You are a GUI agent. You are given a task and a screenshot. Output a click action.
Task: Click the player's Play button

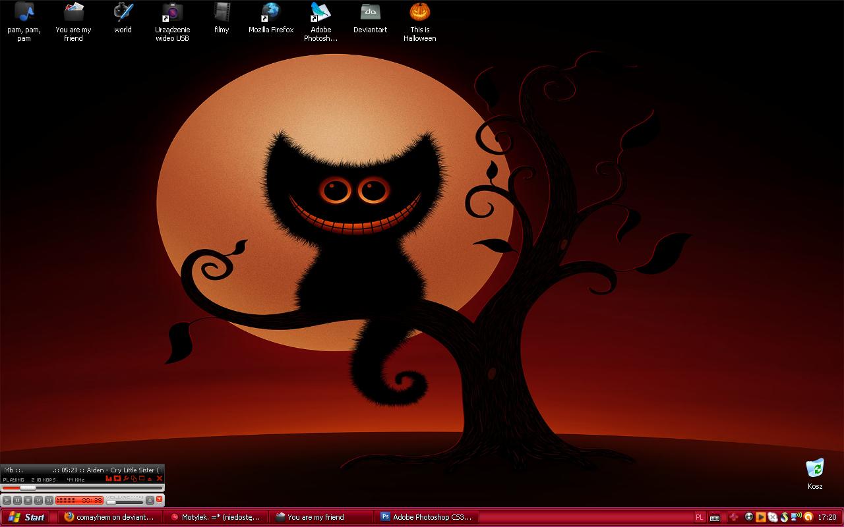[x=7, y=500]
